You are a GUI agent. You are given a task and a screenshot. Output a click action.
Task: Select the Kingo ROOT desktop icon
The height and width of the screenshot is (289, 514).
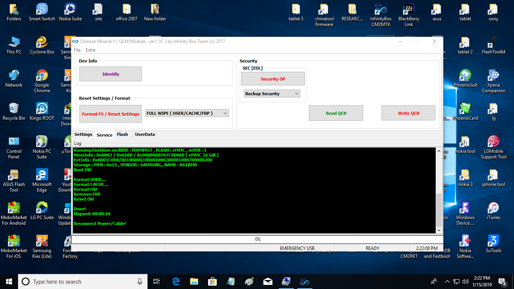(x=42, y=112)
